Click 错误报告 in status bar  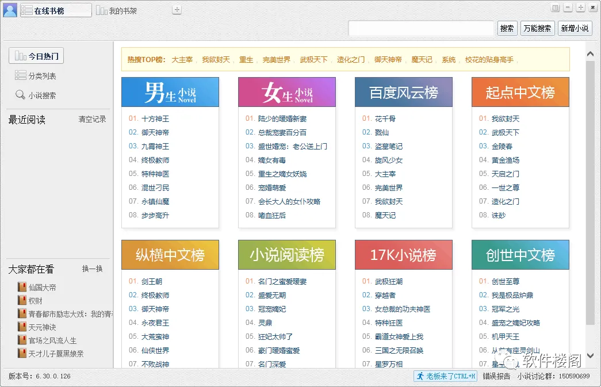pos(496,376)
